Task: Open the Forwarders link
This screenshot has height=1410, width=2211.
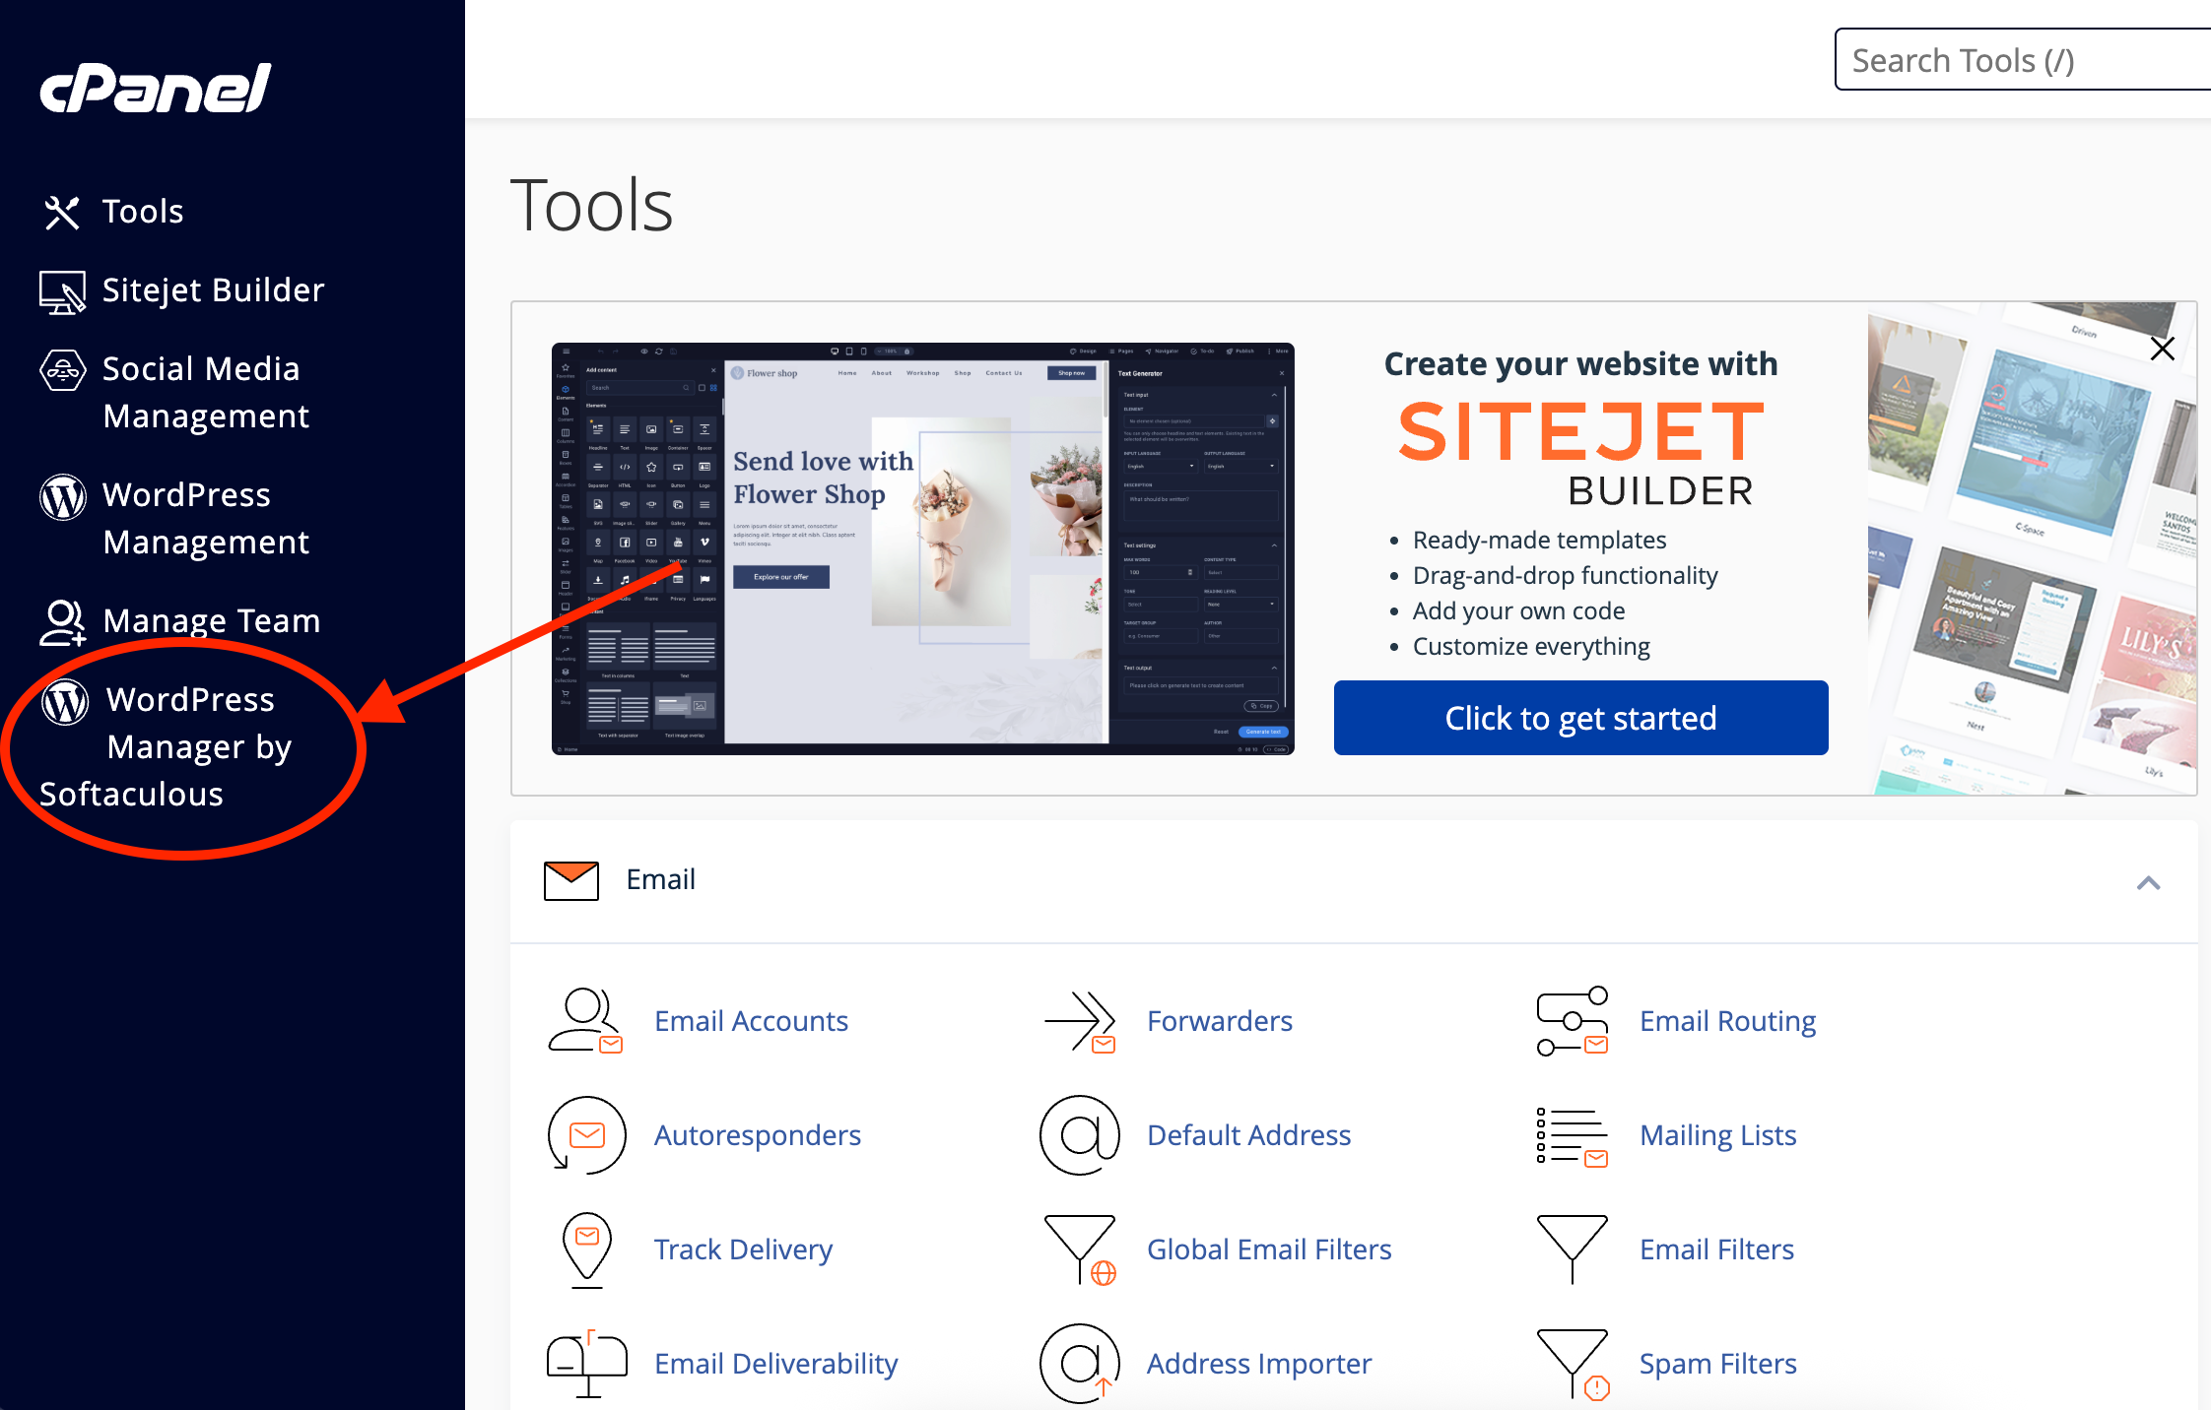Action: tap(1220, 1021)
